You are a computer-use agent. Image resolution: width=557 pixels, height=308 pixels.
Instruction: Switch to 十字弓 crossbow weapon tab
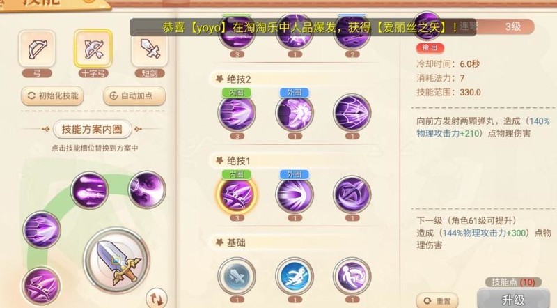click(93, 49)
